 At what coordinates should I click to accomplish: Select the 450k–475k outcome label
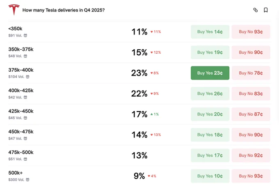click(x=21, y=132)
